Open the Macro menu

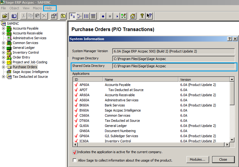(37, 8)
